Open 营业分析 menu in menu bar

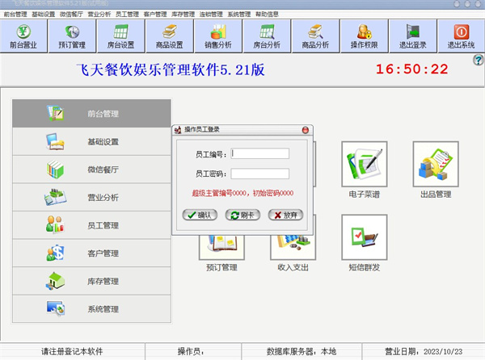tap(99, 15)
